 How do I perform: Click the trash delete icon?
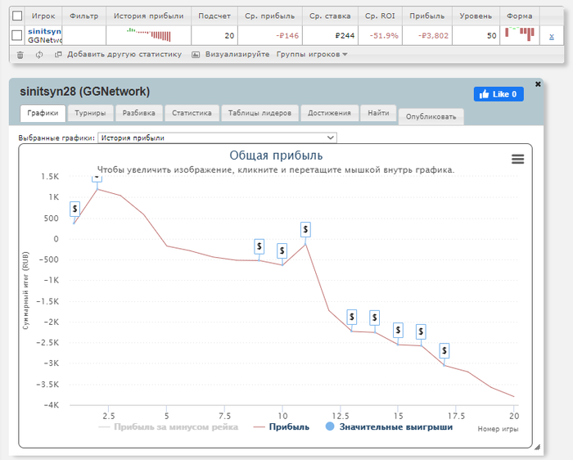point(20,55)
